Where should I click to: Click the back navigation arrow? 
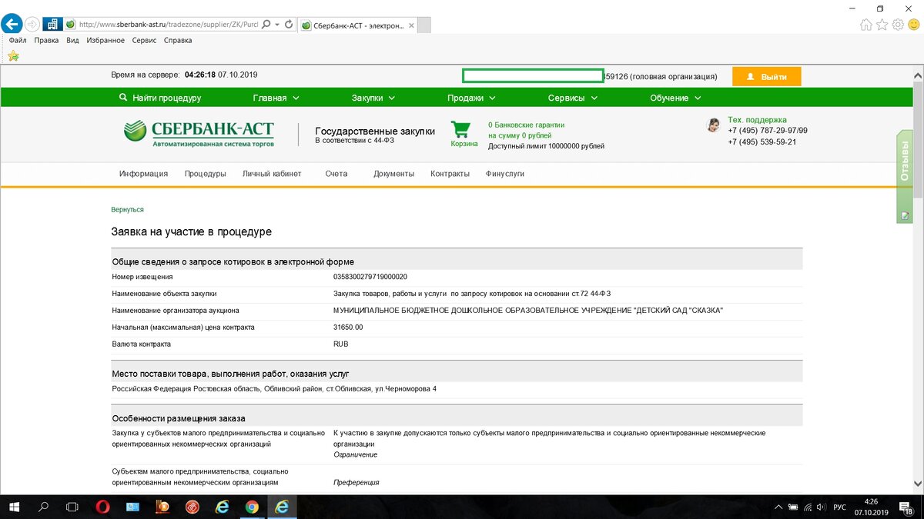11,24
